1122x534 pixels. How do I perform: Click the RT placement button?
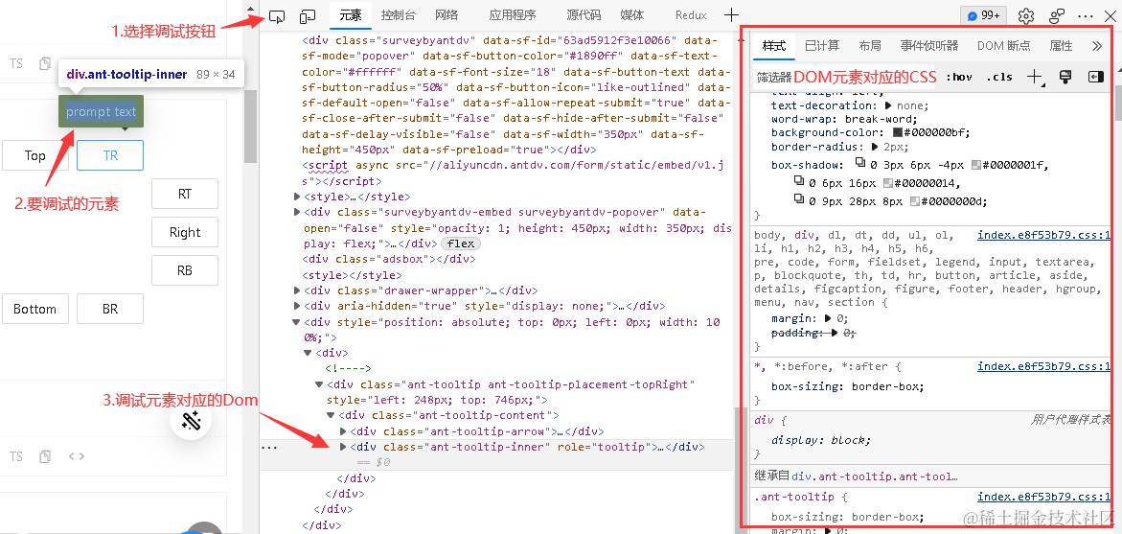[185, 194]
